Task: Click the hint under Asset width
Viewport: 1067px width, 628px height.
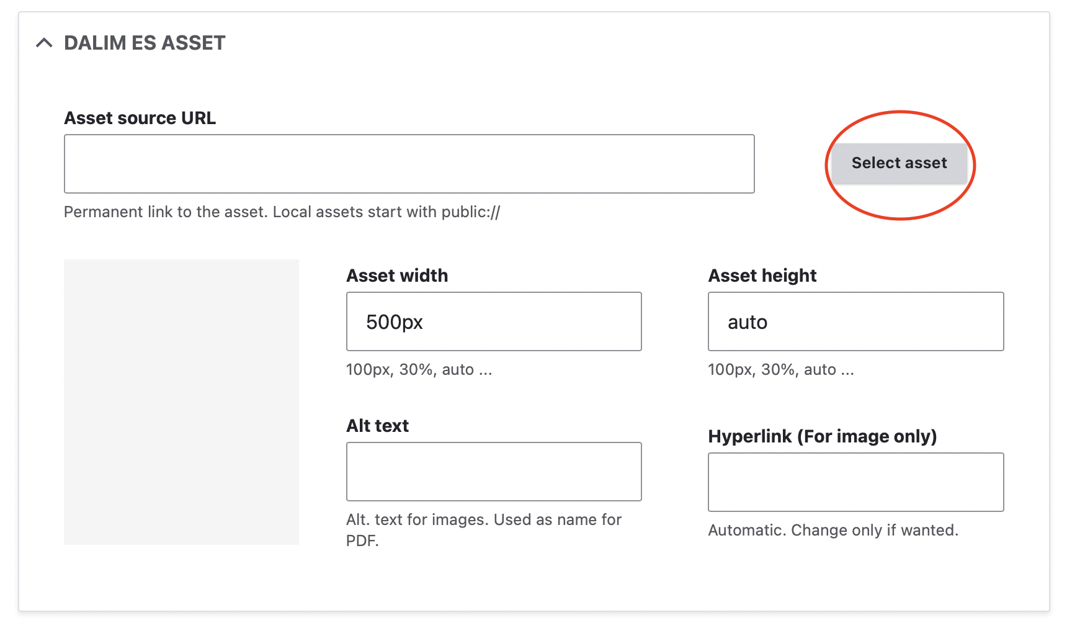Action: pos(419,370)
